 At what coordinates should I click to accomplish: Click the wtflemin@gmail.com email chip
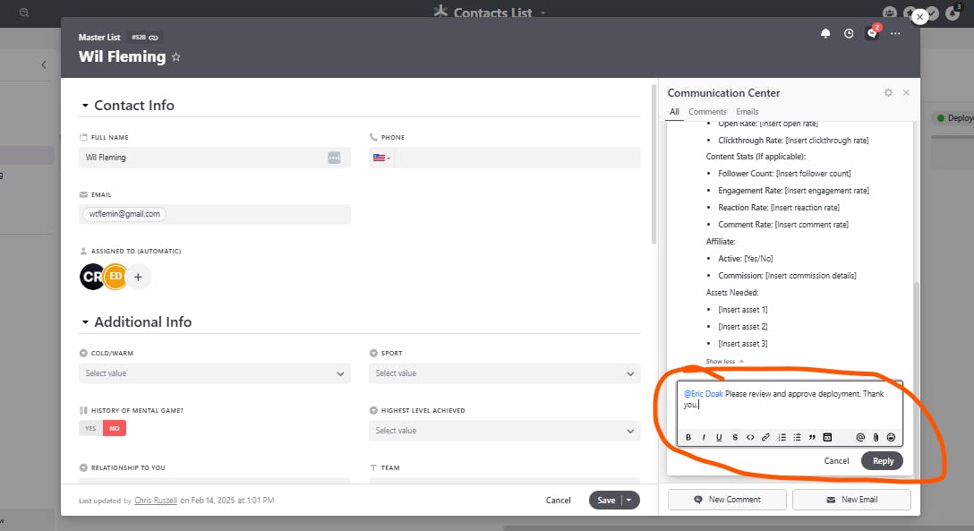coord(124,214)
